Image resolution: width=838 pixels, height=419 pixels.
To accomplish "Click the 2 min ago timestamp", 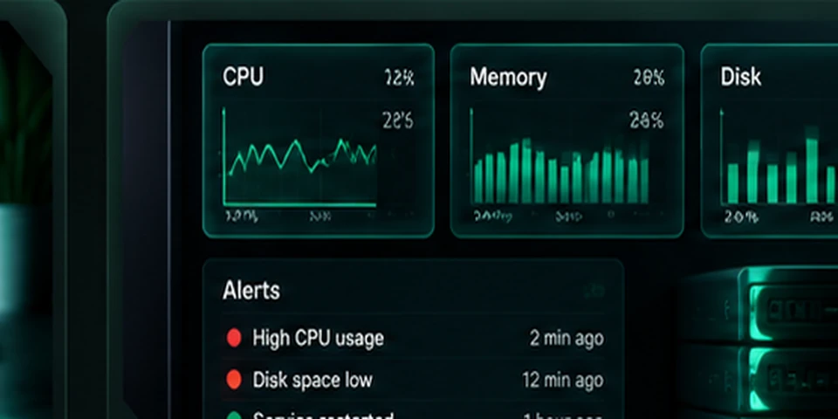I will tap(567, 339).
